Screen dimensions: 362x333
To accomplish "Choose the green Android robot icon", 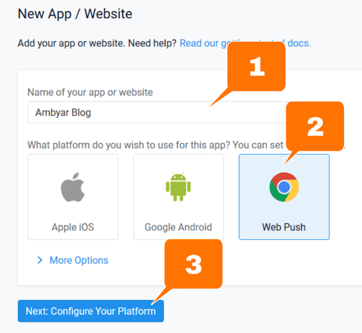I will (178, 187).
